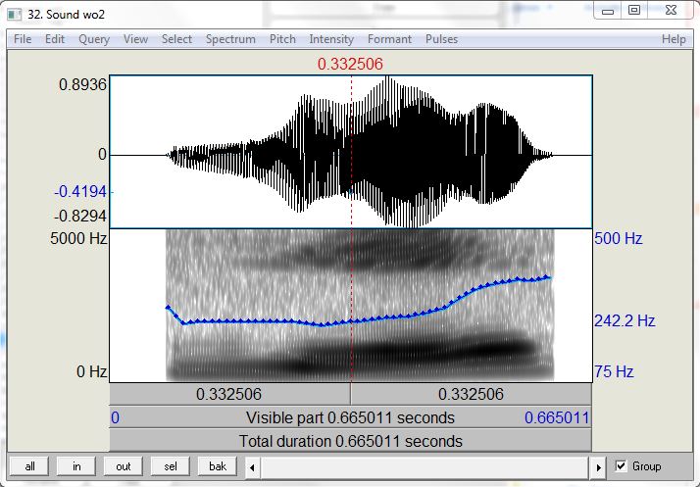The image size is (700, 487).
Task: Open the View menu
Action: click(x=135, y=39)
